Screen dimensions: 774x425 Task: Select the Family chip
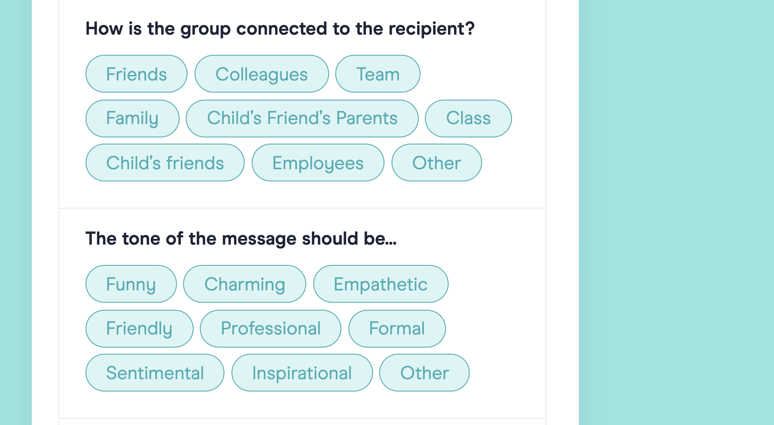(x=132, y=118)
